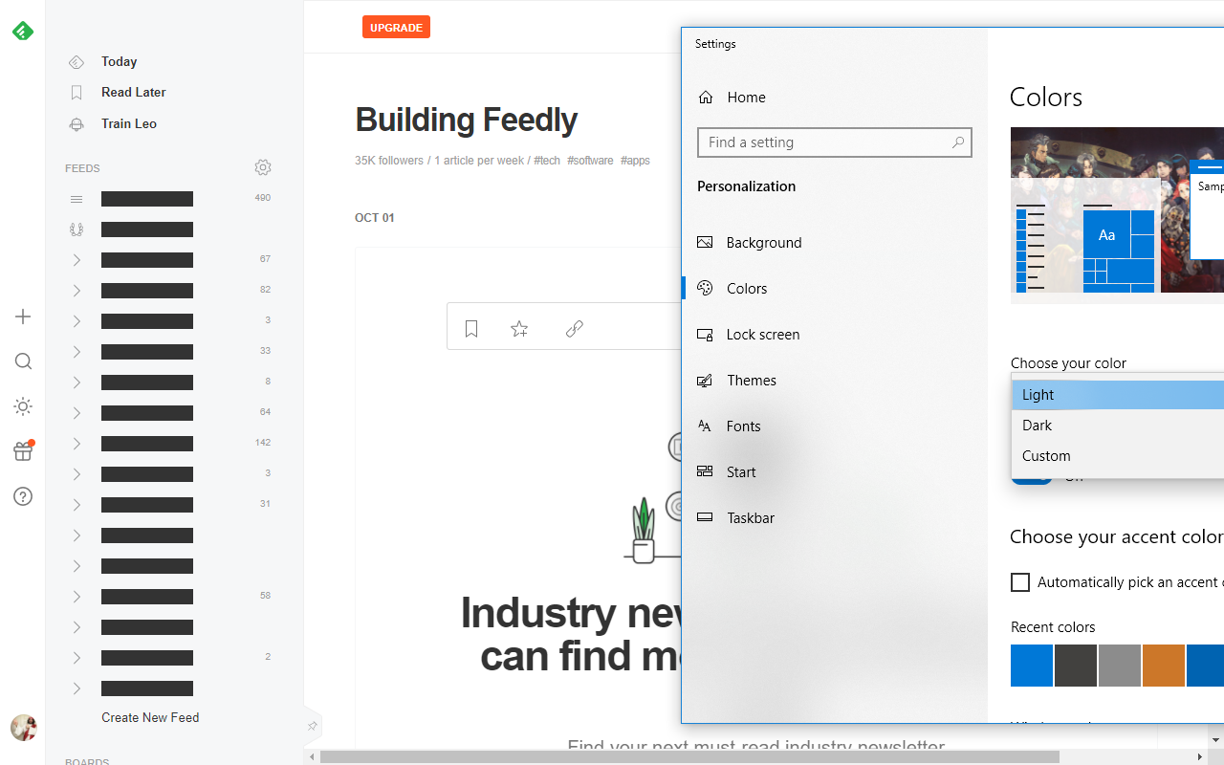Click Create New Feed
The width and height of the screenshot is (1224, 765).
pyautogui.click(x=150, y=717)
